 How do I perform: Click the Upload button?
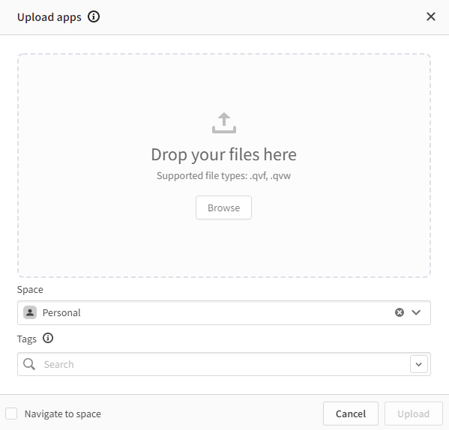tap(414, 414)
